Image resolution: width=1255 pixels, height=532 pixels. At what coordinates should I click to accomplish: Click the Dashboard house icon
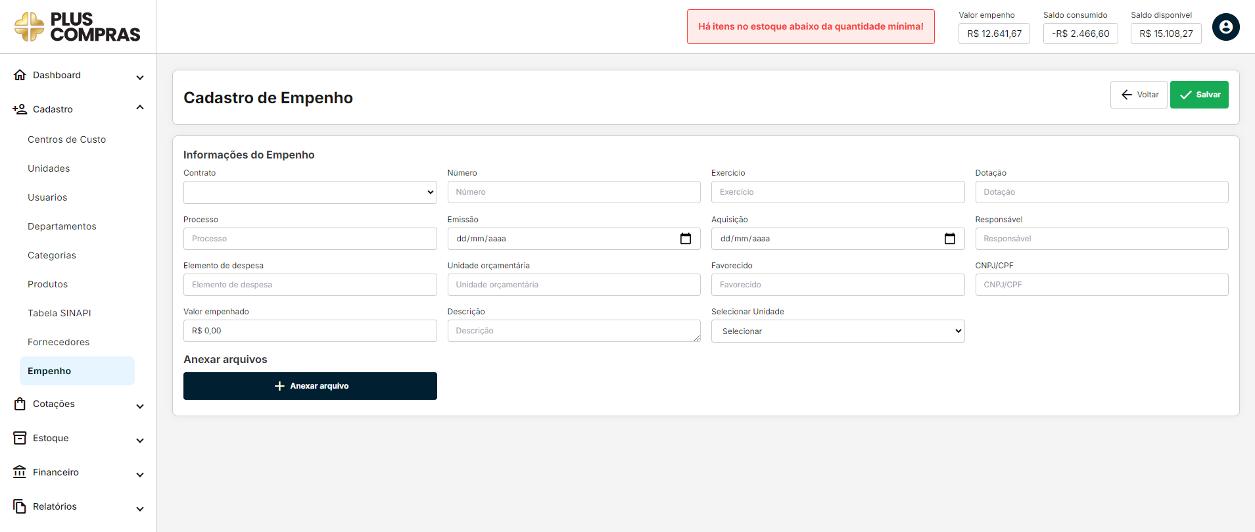coord(20,75)
